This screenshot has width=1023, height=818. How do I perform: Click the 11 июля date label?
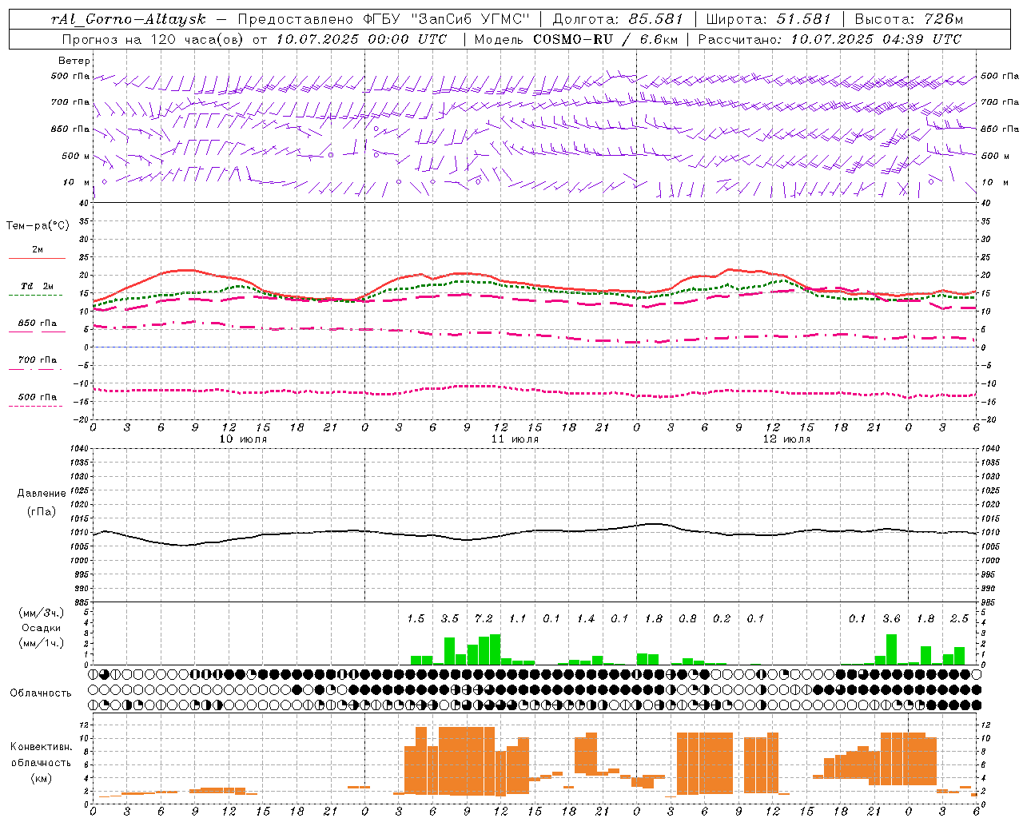[x=515, y=439]
